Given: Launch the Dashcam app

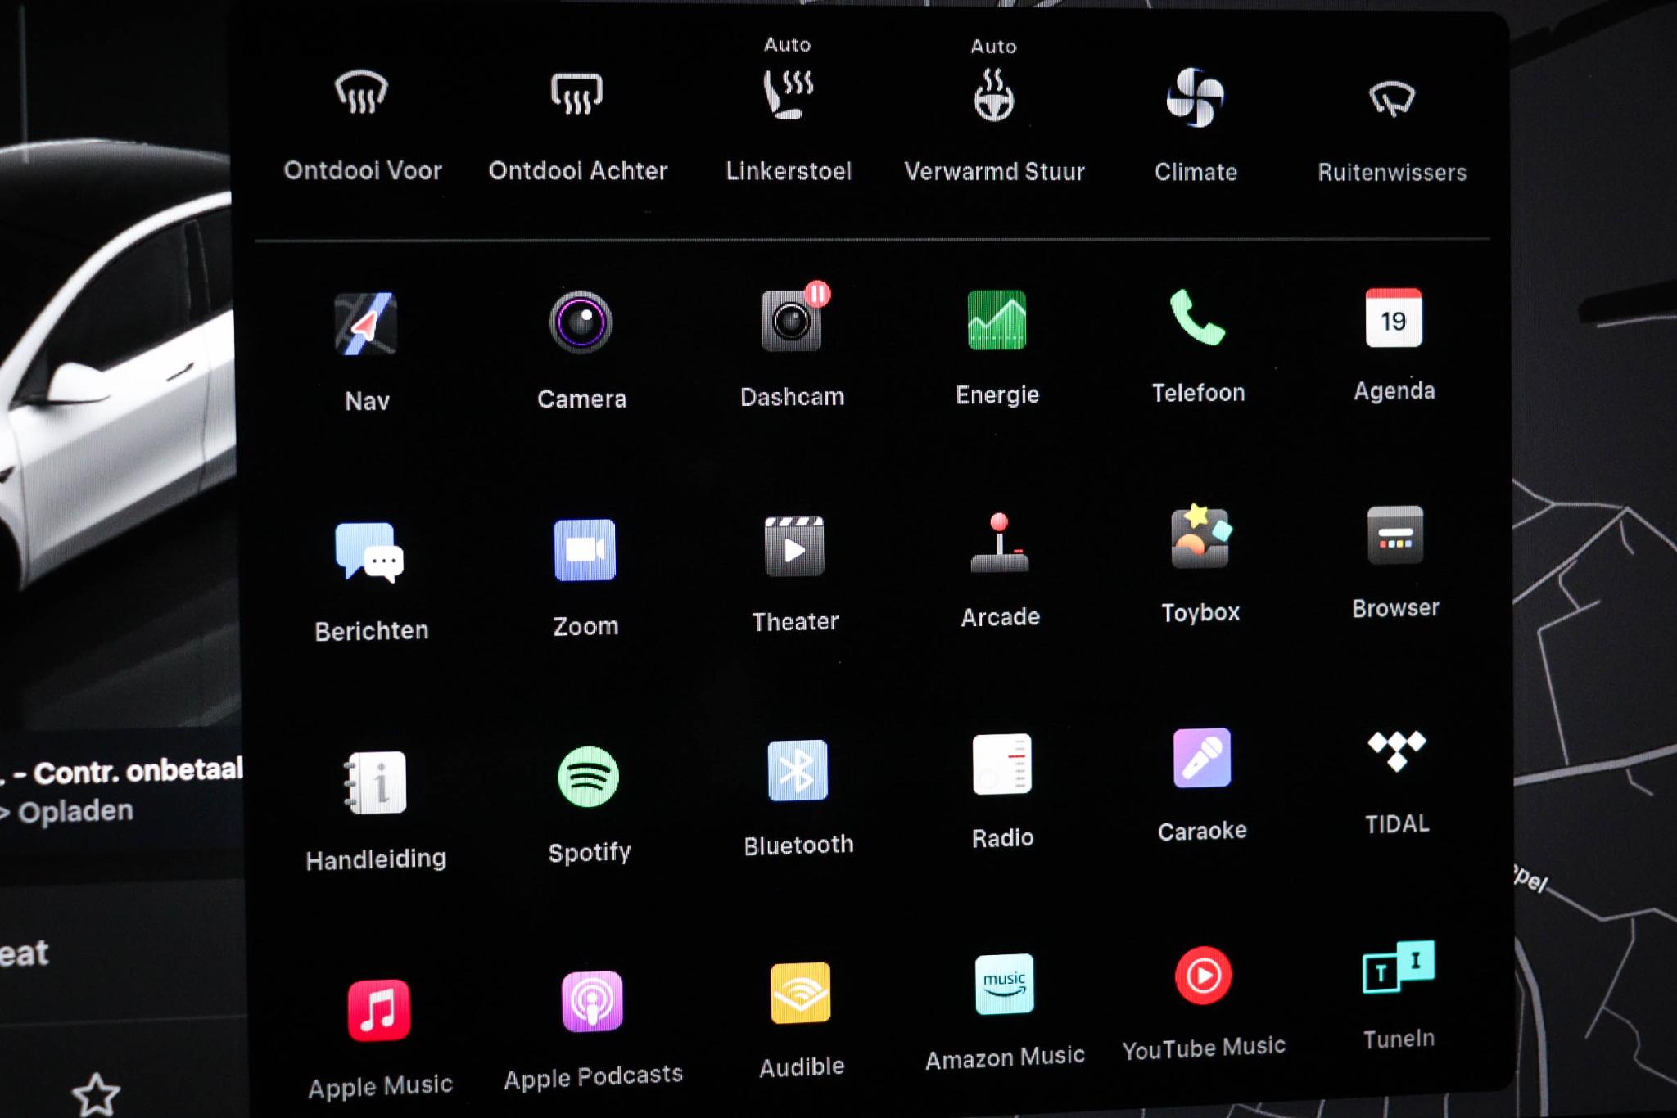Looking at the screenshot, I should coord(791,321).
